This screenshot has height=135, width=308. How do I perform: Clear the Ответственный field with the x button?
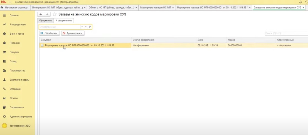pyautogui.click(x=86, y=27)
